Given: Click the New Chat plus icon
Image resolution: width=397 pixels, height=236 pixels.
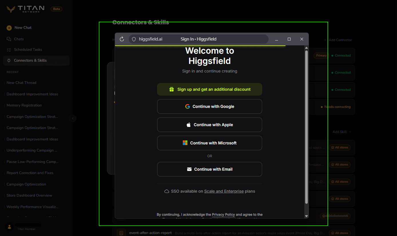Looking at the screenshot, I should point(9,28).
